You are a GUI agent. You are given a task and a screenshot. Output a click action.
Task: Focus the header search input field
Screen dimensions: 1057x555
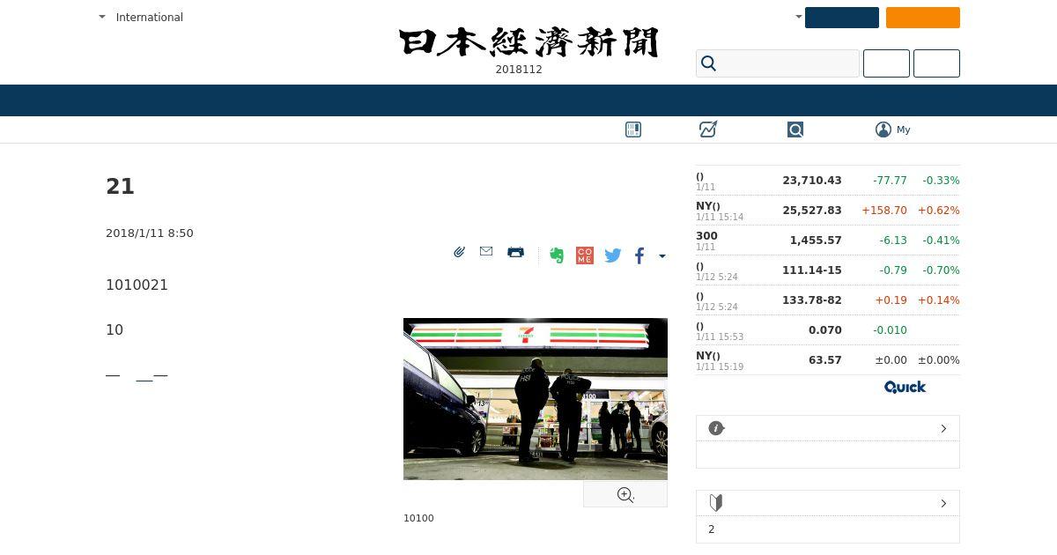pyautogui.click(x=778, y=63)
